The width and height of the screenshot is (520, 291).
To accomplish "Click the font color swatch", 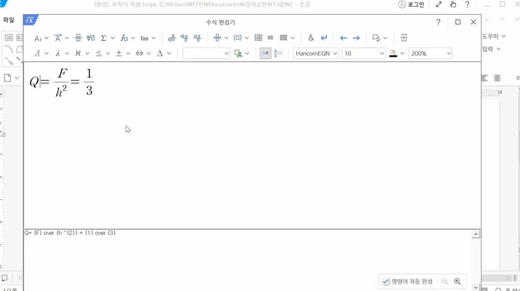I will point(393,53).
